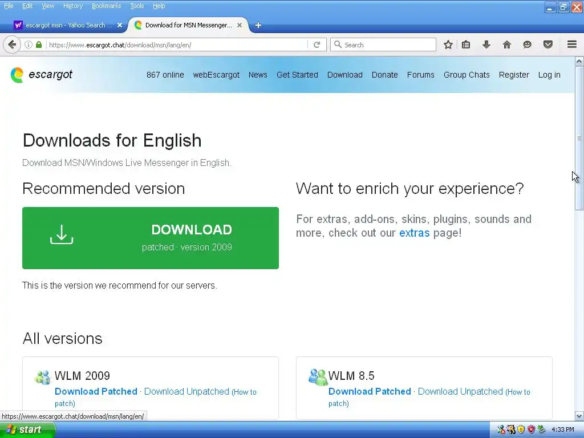Click the system clock showing 4:33 PM
The height and width of the screenshot is (438, 584).
pyautogui.click(x=563, y=430)
